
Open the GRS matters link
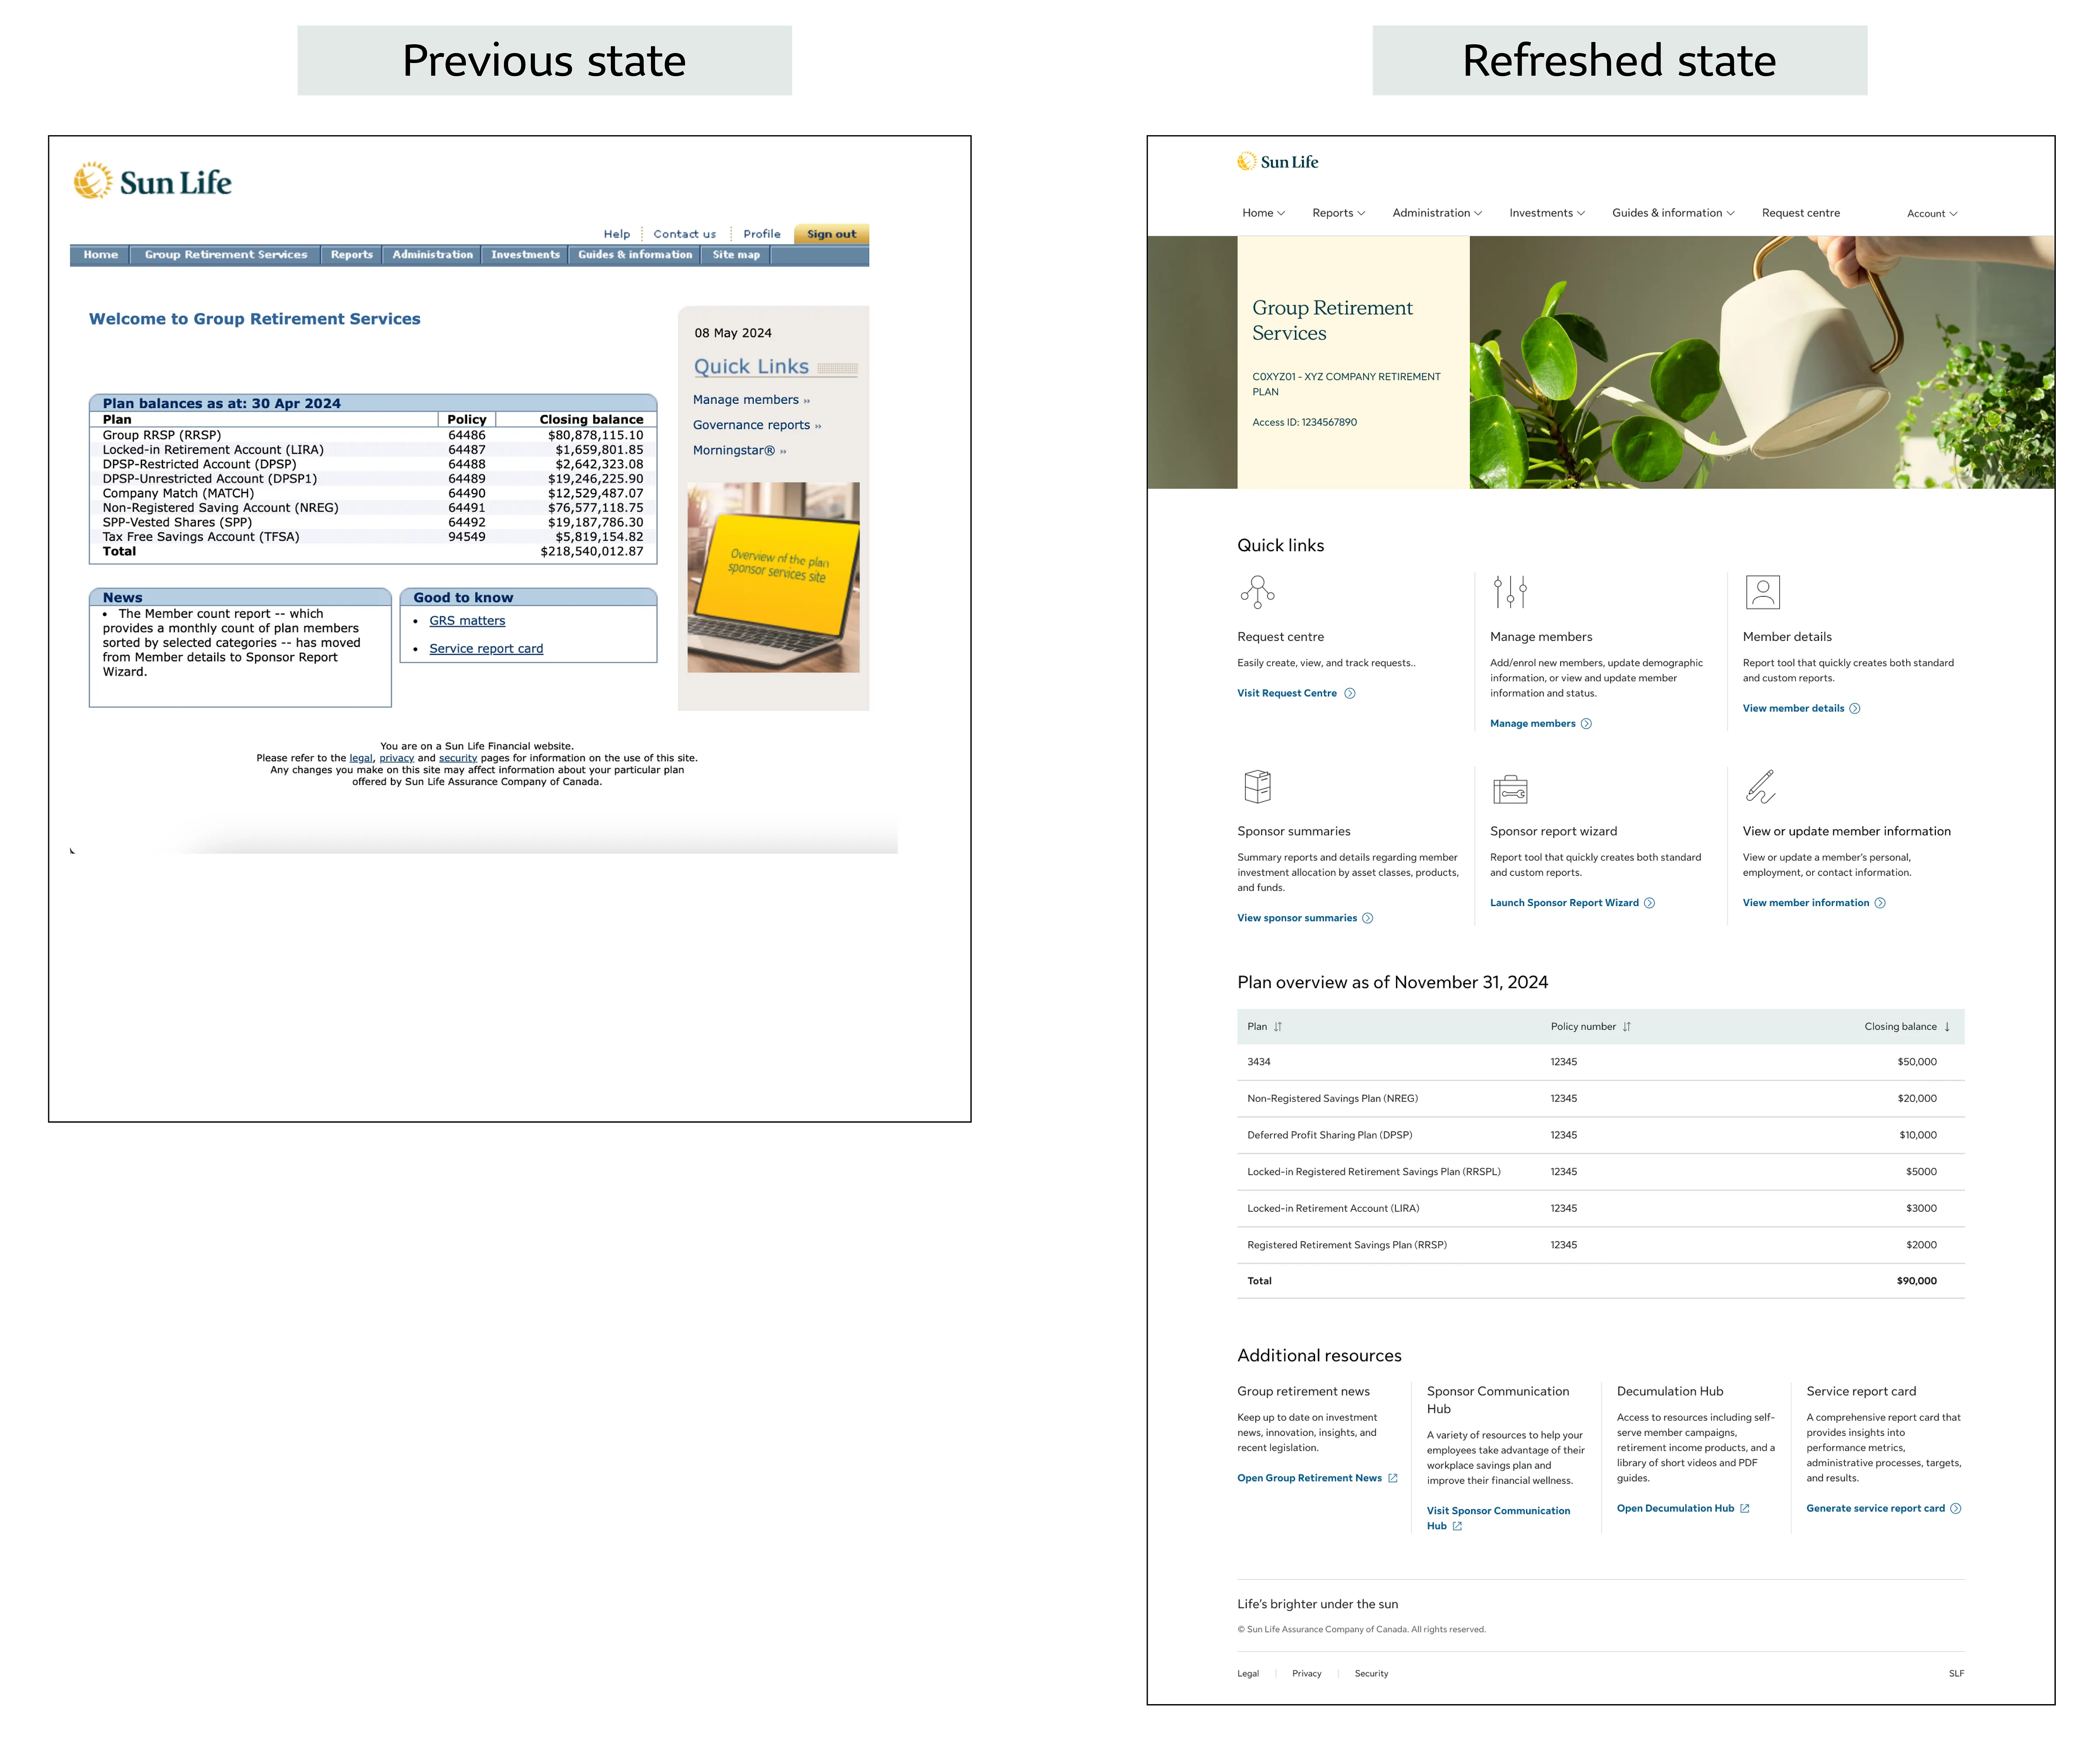[467, 620]
